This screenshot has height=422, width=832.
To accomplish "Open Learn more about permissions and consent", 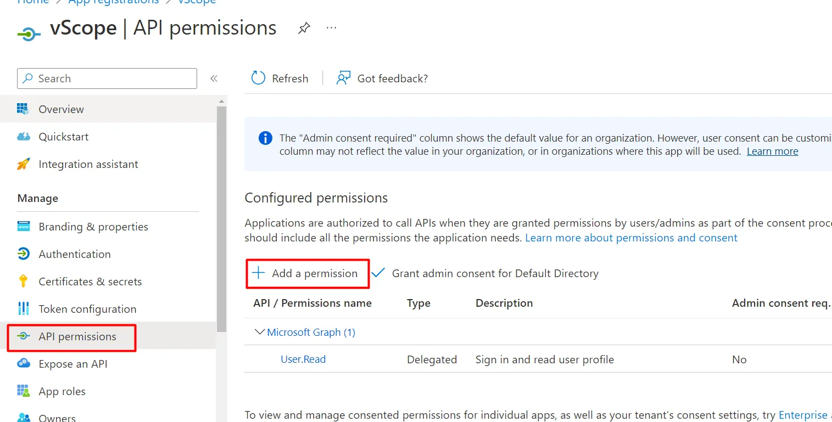I will tap(631, 238).
